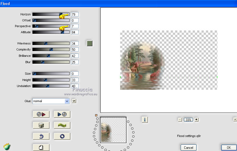Click the Blur value field showing 25
This screenshot has height=151, width=237.
coord(75,62)
